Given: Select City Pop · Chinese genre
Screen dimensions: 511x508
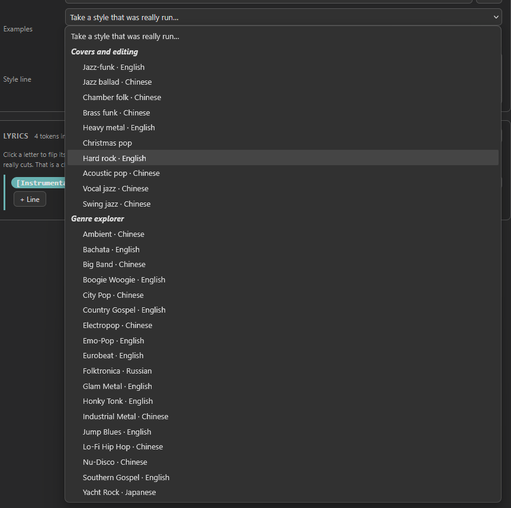Looking at the screenshot, I should pos(283,295).
